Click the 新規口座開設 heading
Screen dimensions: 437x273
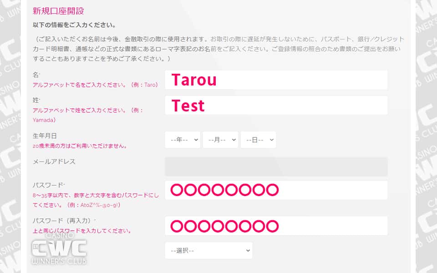[x=58, y=11]
